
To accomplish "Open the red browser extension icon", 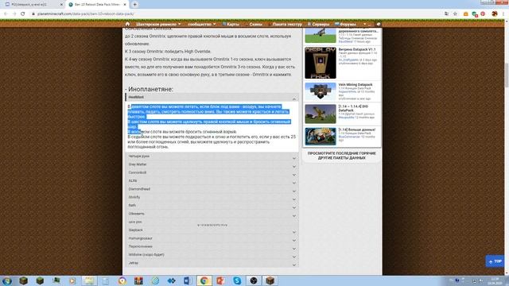I will (483, 14).
